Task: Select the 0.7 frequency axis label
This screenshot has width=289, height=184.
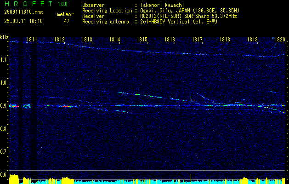Action: pyautogui.click(x=4, y=151)
